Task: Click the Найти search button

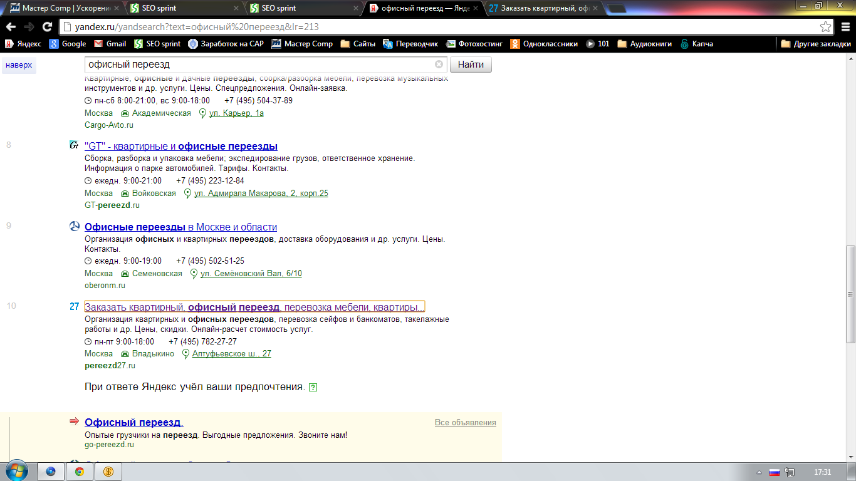Action: [x=471, y=65]
